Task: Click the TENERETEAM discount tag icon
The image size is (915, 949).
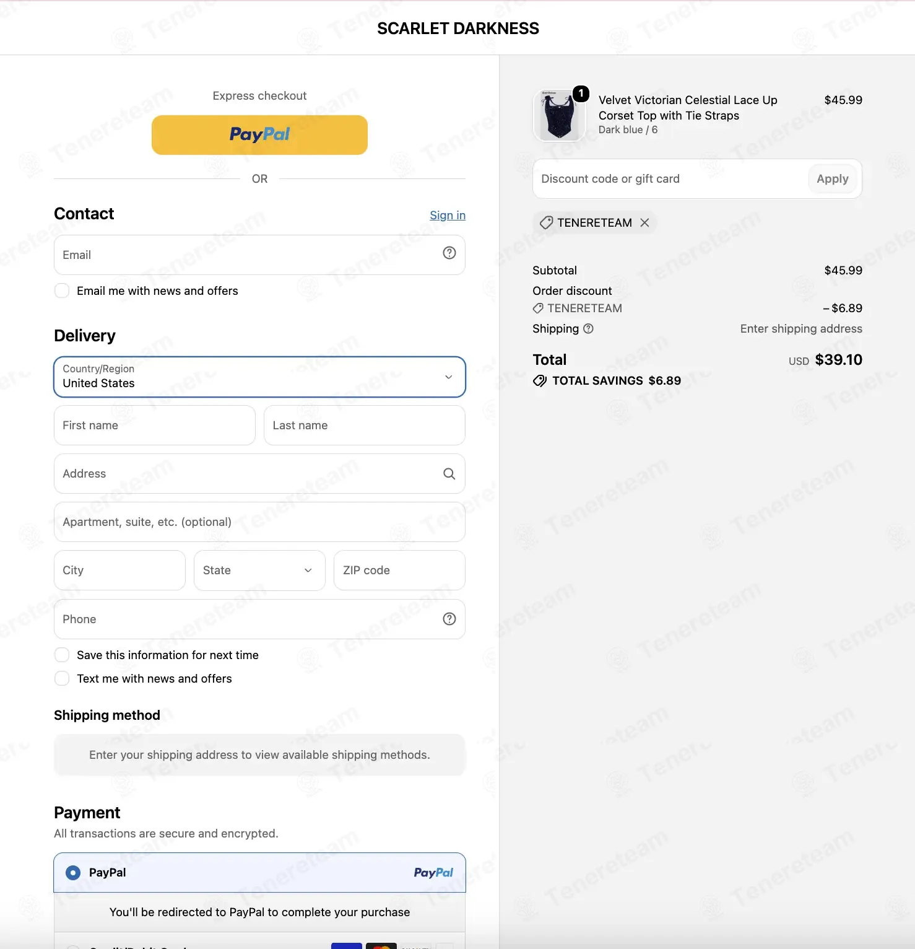Action: click(546, 222)
